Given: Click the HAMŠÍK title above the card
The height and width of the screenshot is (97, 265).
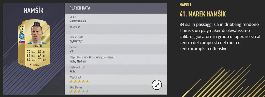Looking at the screenshot, I should click(34, 11).
